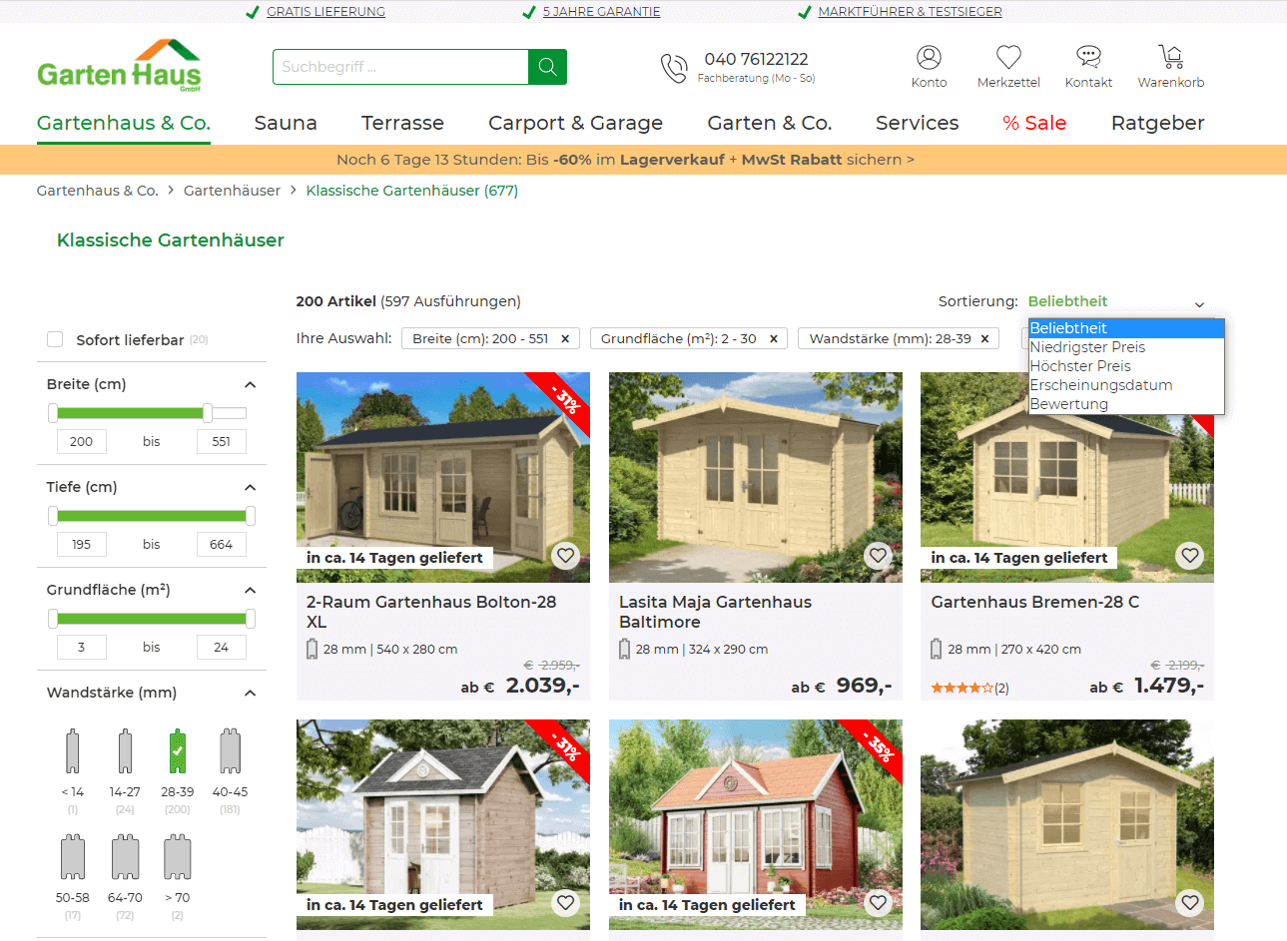This screenshot has height=941, width=1287.
Task: Open the Sauna navigation menu
Action: click(x=286, y=123)
